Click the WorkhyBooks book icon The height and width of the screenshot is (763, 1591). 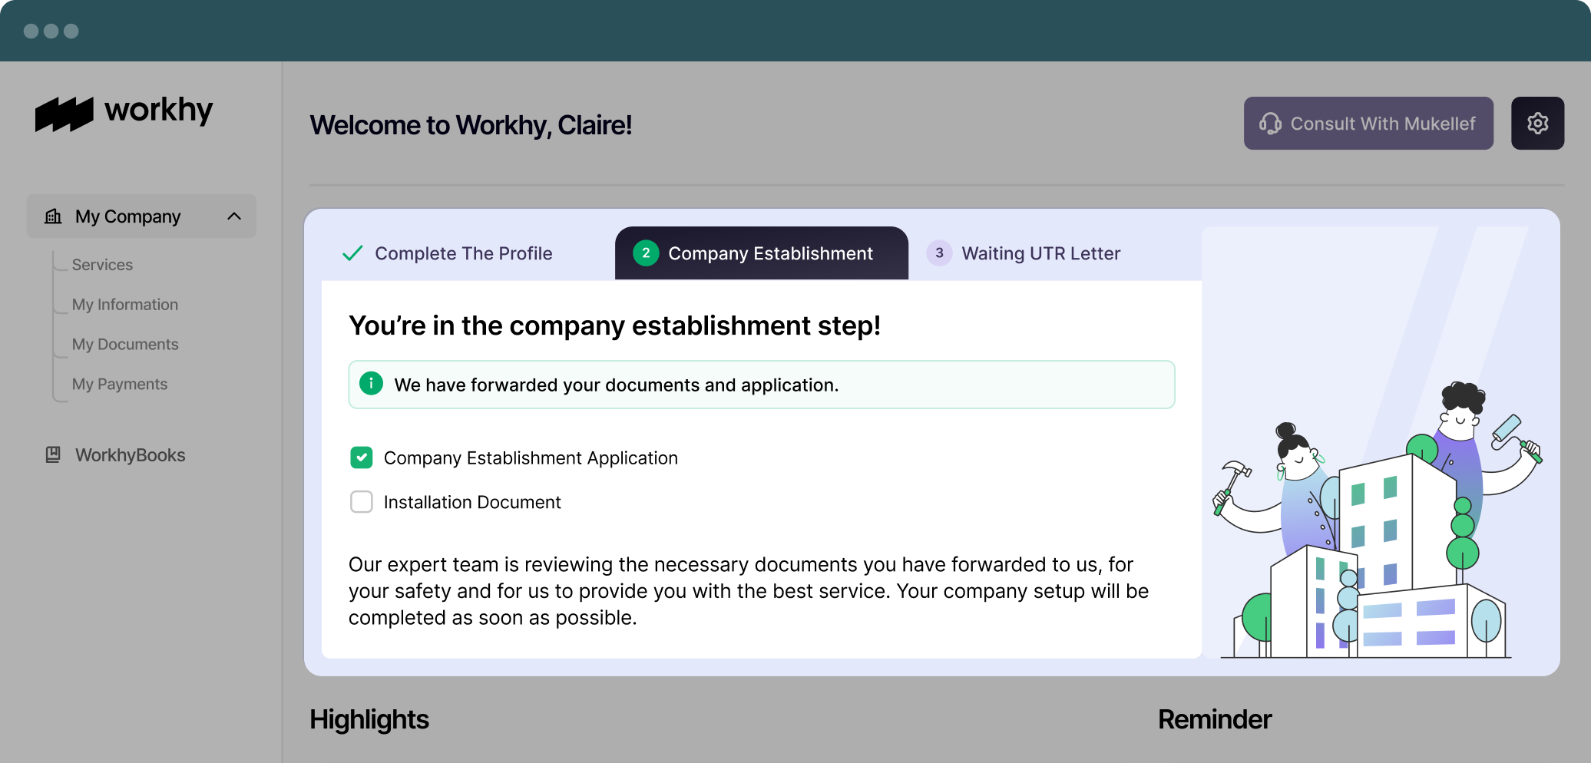point(53,455)
